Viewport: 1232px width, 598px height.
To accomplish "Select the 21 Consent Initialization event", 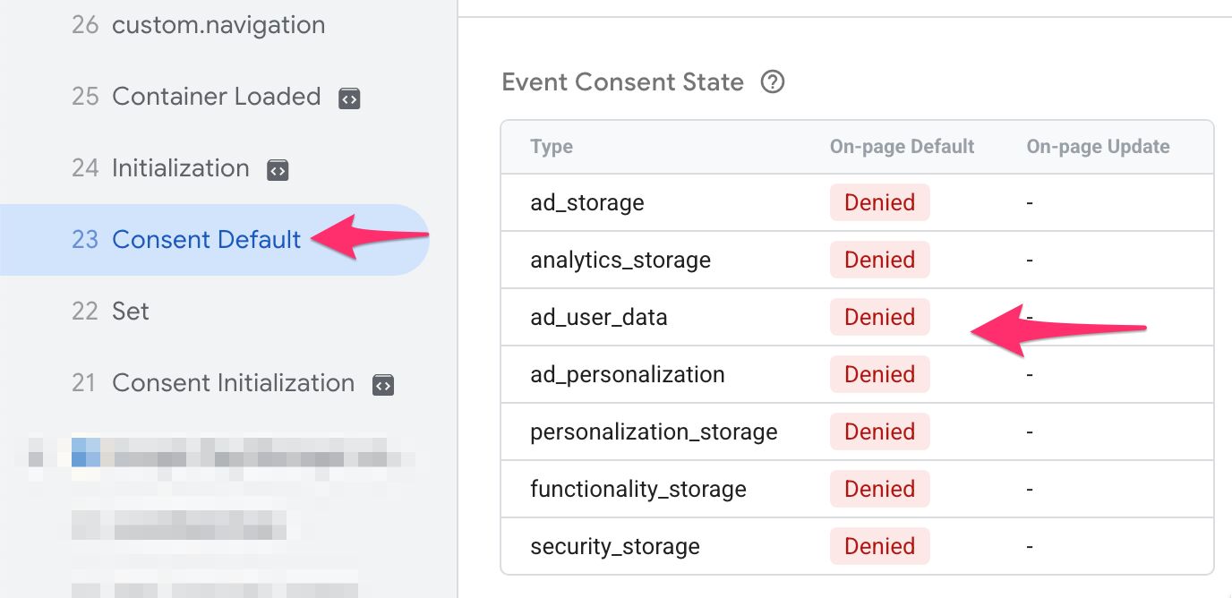I will point(215,382).
